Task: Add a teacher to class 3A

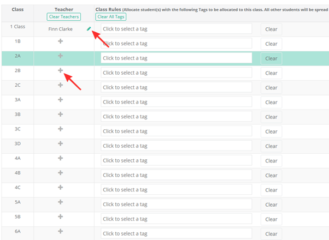Action: click(x=61, y=100)
